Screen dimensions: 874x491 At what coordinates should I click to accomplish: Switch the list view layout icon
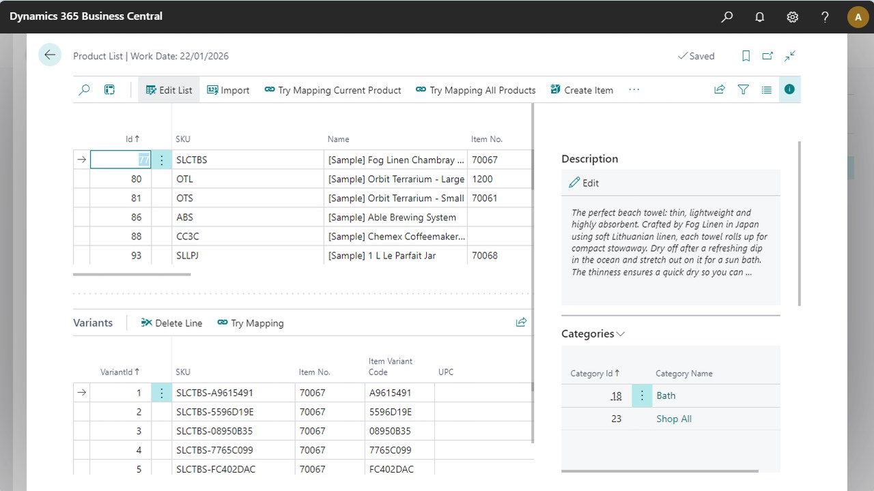click(x=766, y=89)
